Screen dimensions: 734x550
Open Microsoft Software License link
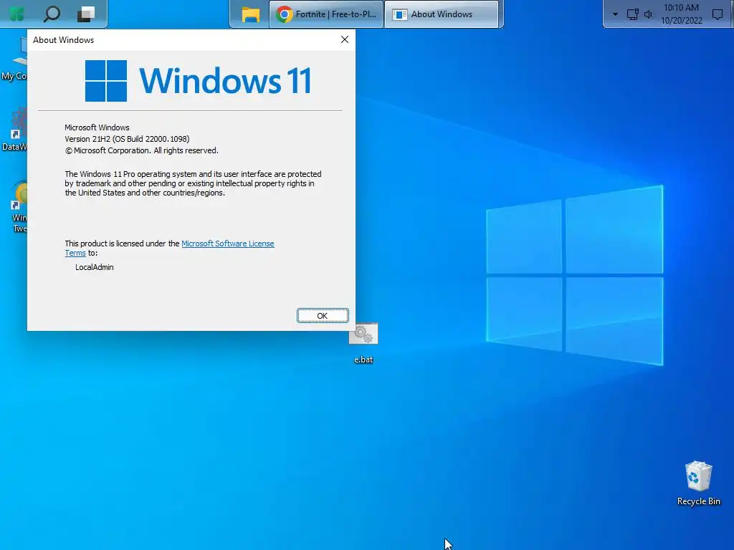click(x=227, y=243)
